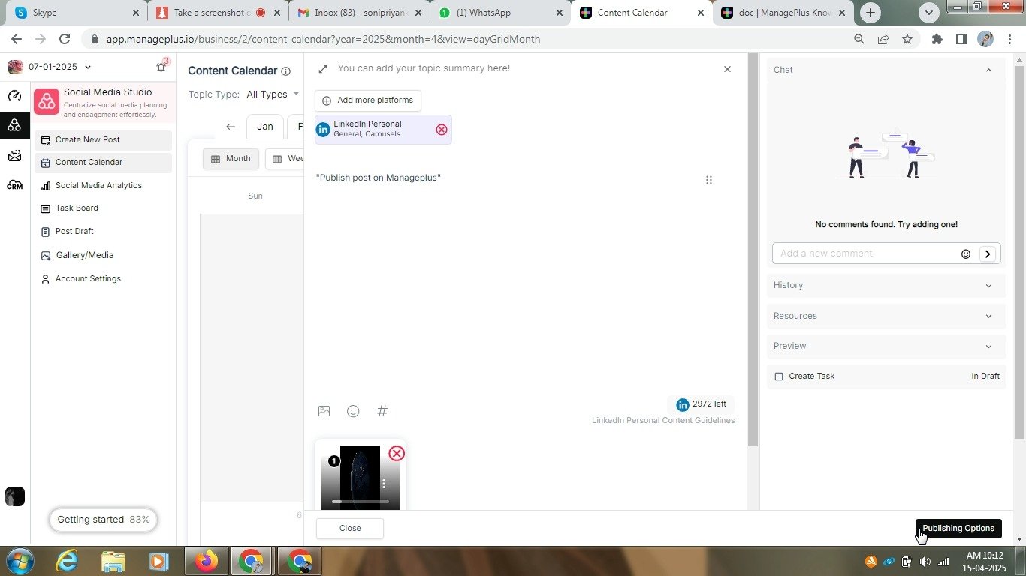Click the user avatar at bottom left
Screen dimensions: 1026x576
coord(15,496)
